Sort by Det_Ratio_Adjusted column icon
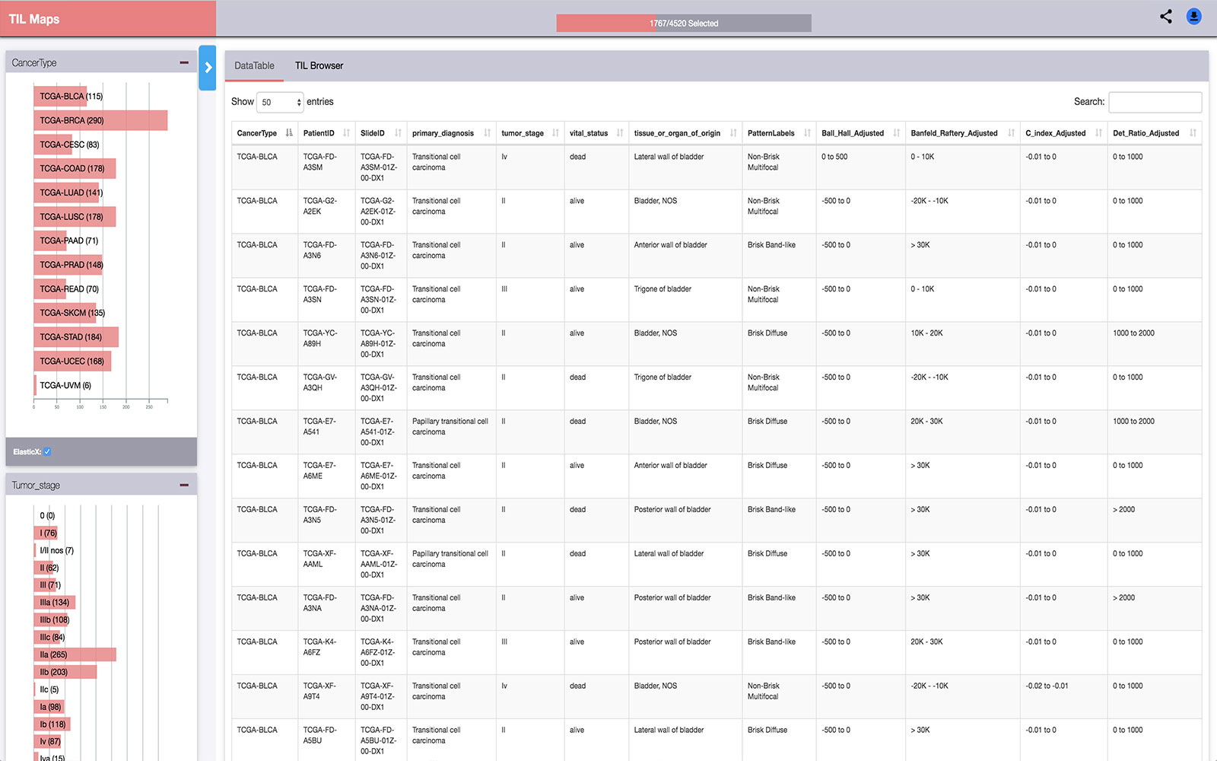Viewport: 1217px width, 761px height. coord(1193,133)
